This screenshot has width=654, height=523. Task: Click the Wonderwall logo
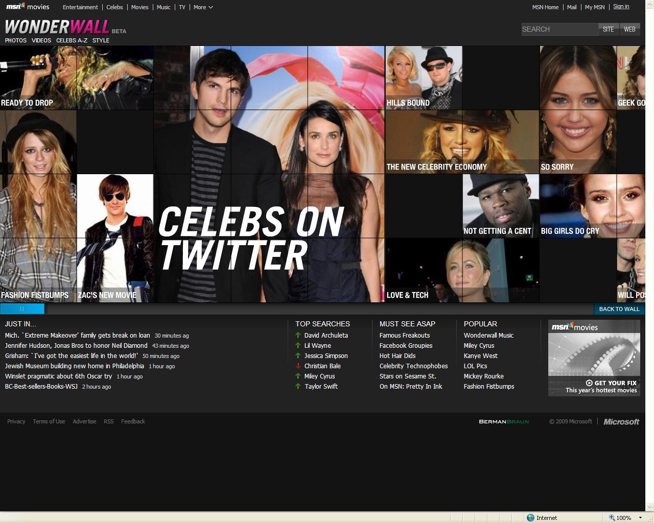point(57,27)
